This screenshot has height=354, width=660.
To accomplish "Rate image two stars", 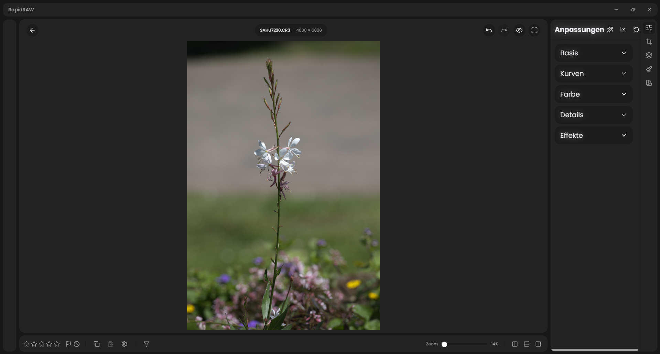I will [34, 344].
